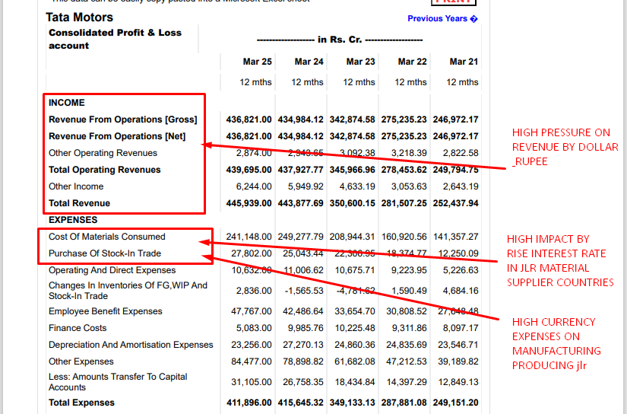Select the Tata Motors heading
The image size is (627, 414).
[79, 18]
